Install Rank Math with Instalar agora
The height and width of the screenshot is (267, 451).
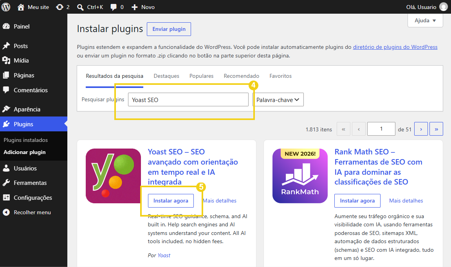tap(357, 201)
